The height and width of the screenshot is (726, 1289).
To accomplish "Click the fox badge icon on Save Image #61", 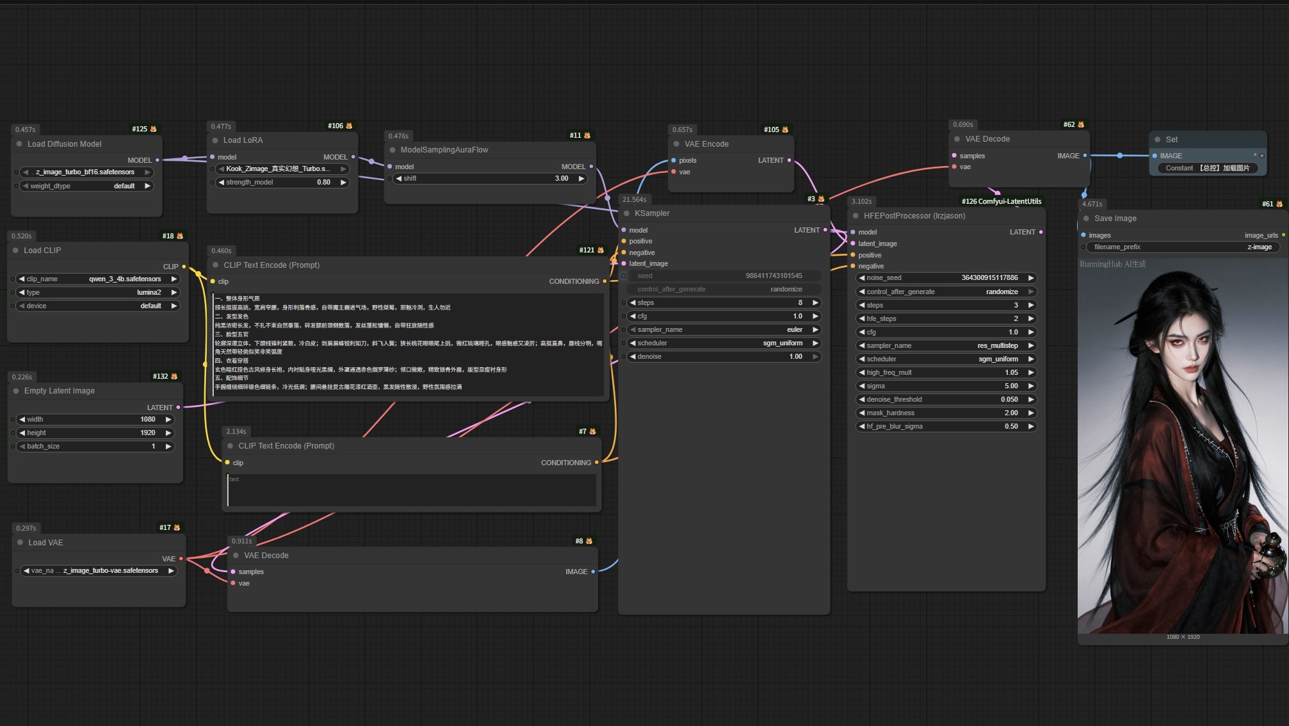I will (1279, 204).
